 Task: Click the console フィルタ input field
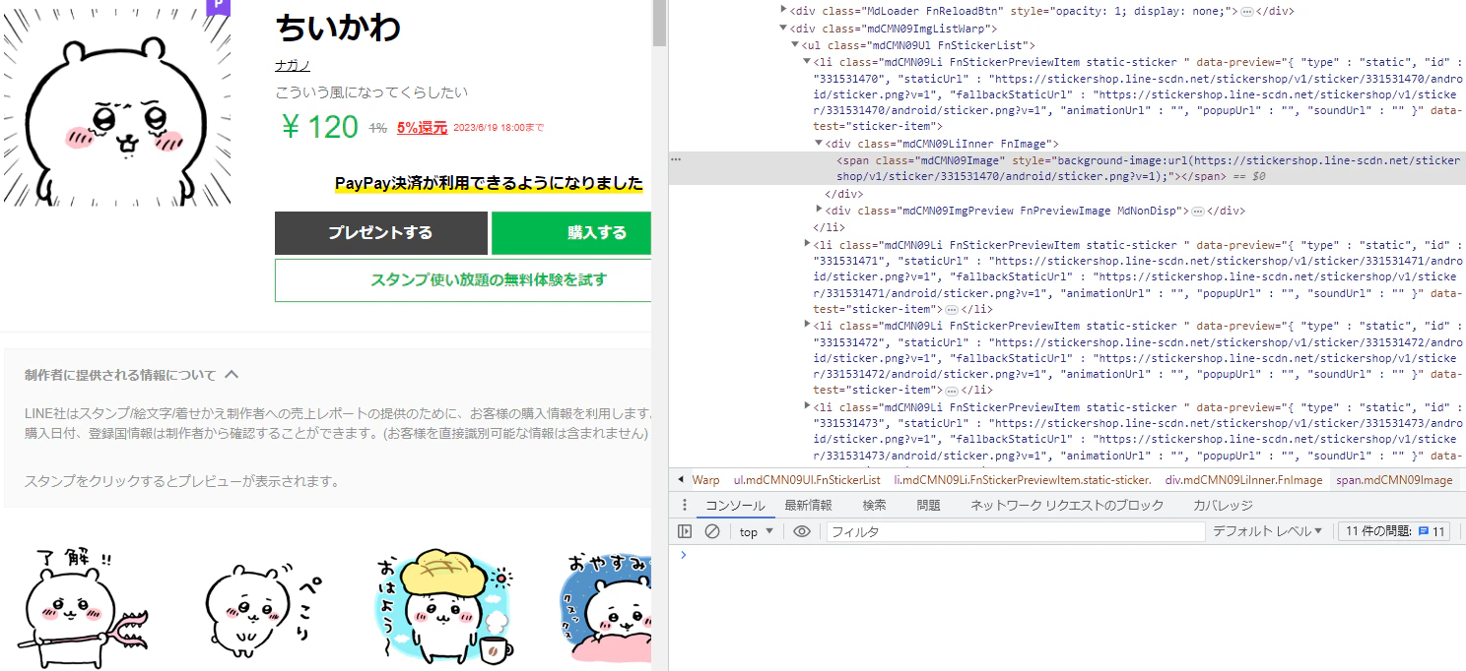[1016, 531]
